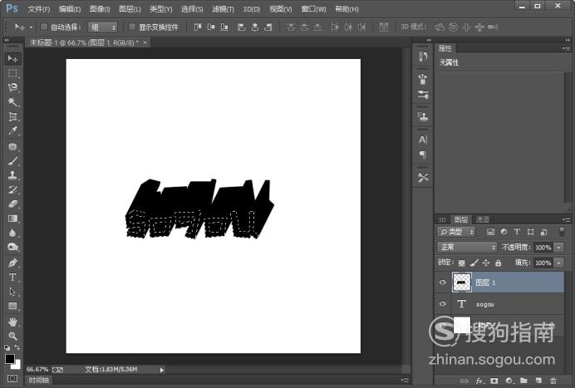Image resolution: width=575 pixels, height=388 pixels.
Task: Select the Zoom magnifier tool
Action: point(12,336)
